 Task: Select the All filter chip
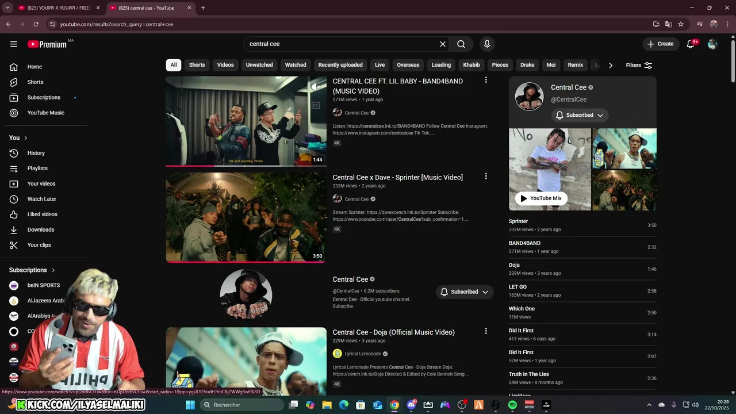(174, 65)
